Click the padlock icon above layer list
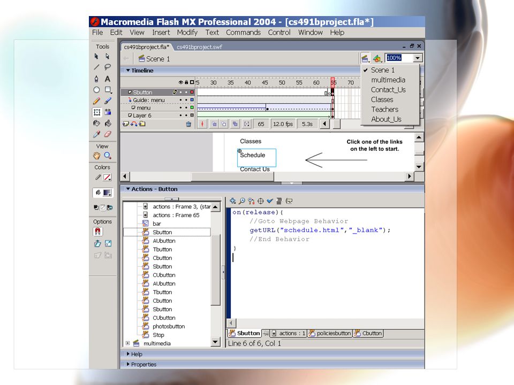The width and height of the screenshot is (514, 385). 186,82
